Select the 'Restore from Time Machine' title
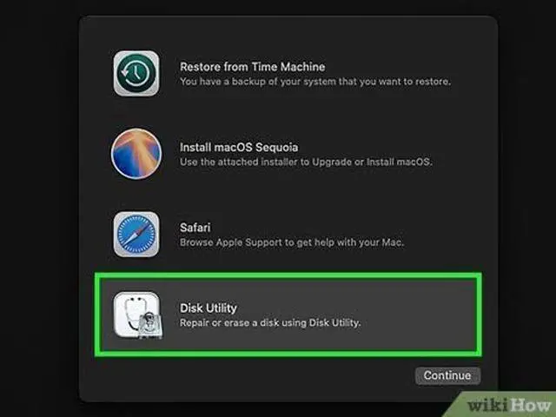 (x=252, y=67)
